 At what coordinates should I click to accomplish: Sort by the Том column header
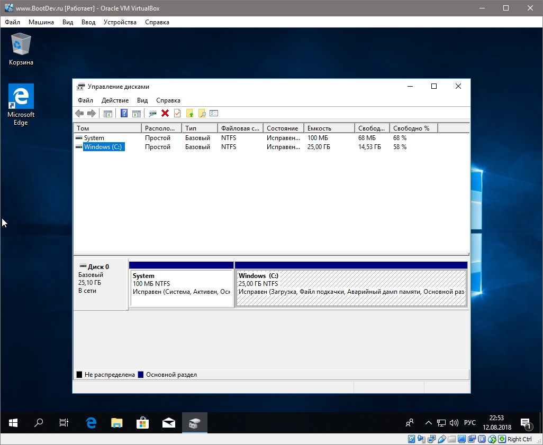(x=107, y=128)
